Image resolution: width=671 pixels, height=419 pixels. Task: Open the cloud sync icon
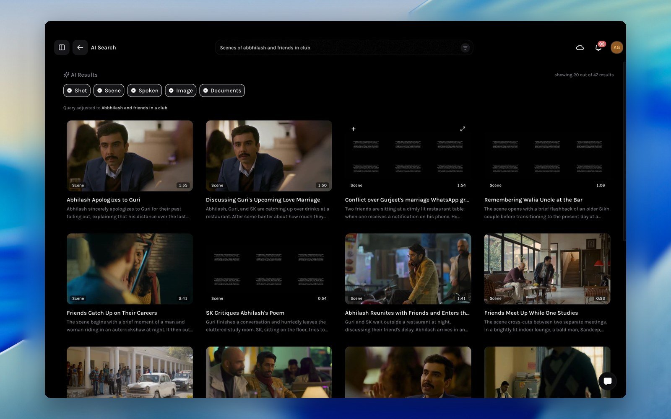pyautogui.click(x=580, y=47)
